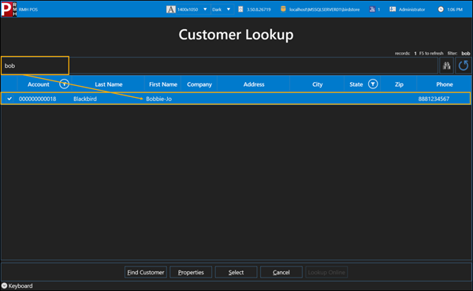
Task: Open the State column filter icon
Action: click(x=373, y=84)
